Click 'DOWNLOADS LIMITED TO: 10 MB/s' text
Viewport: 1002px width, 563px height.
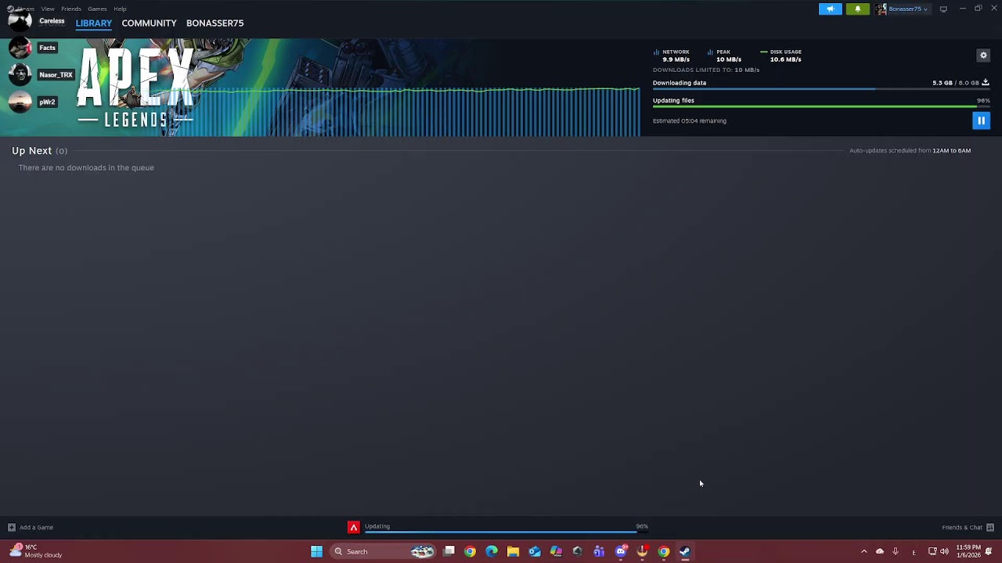pos(706,70)
